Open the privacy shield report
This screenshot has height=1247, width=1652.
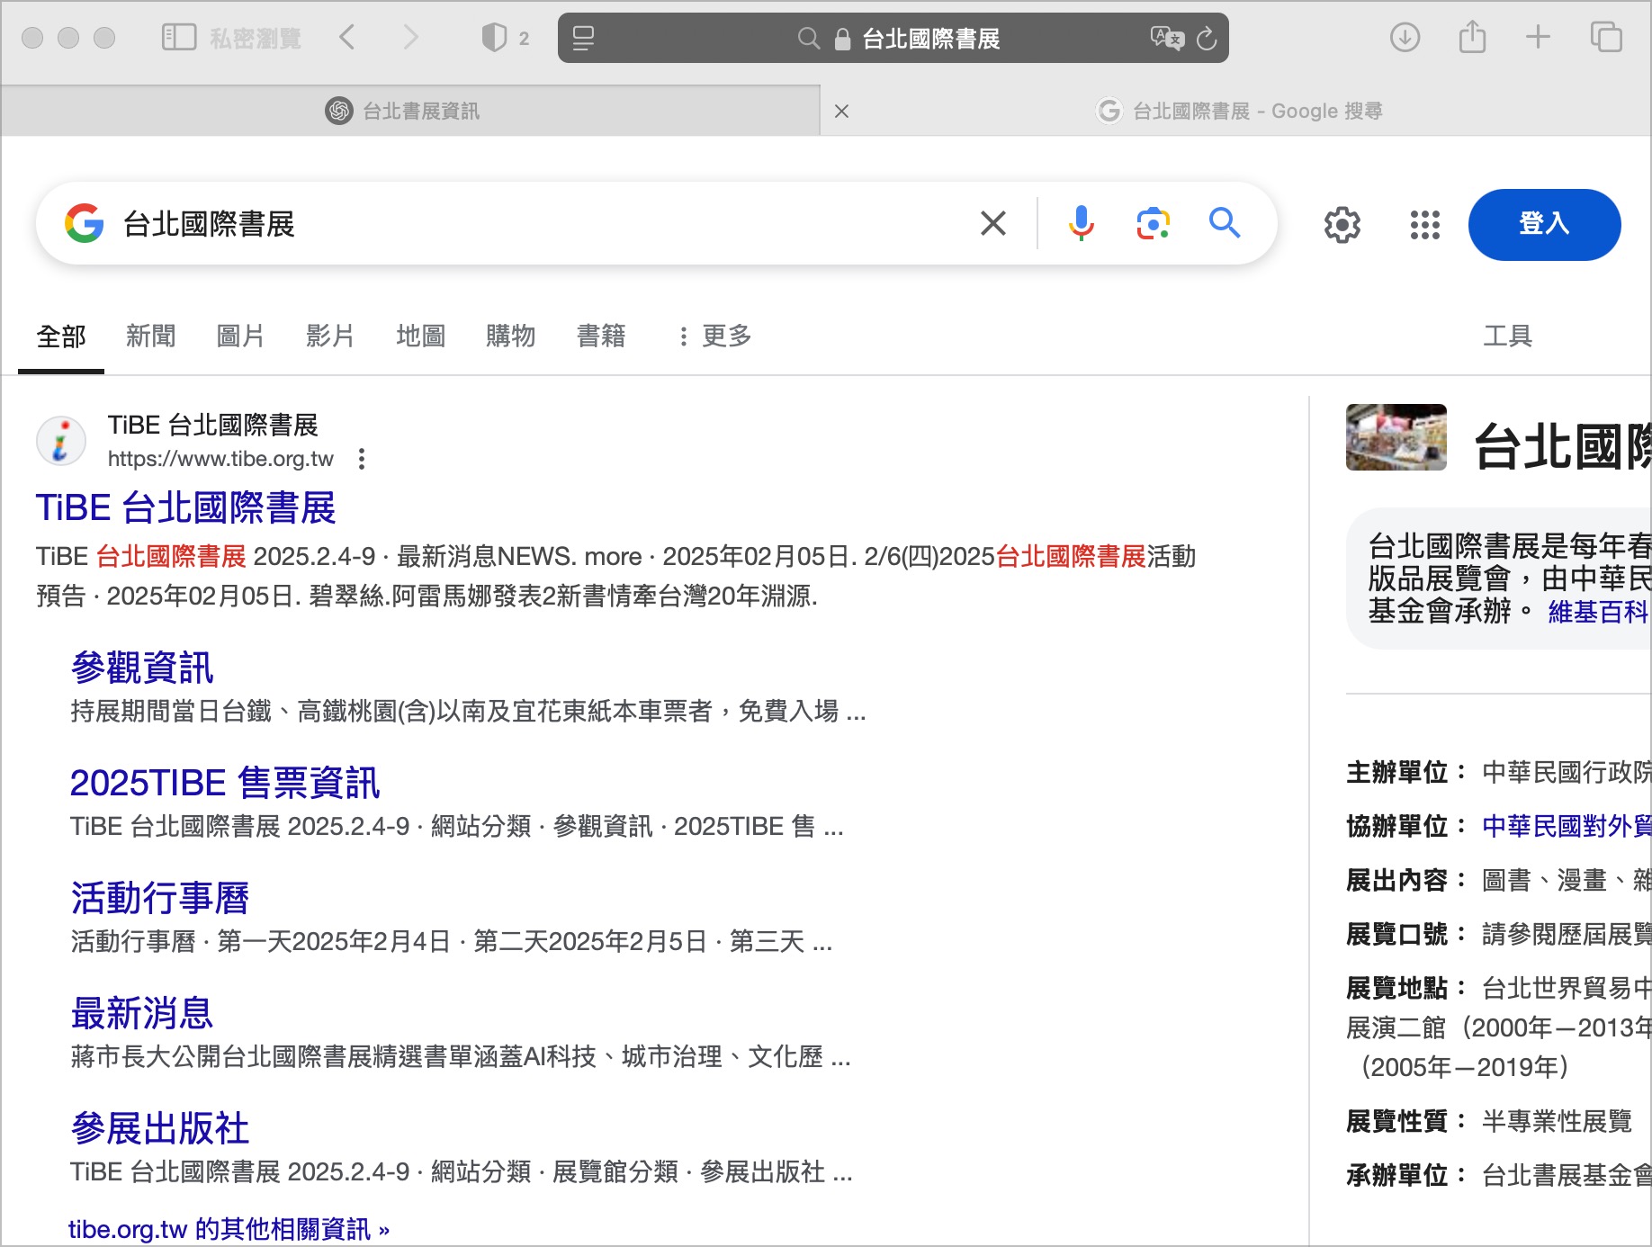[x=494, y=37]
